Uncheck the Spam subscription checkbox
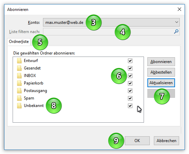 coord(130,98)
